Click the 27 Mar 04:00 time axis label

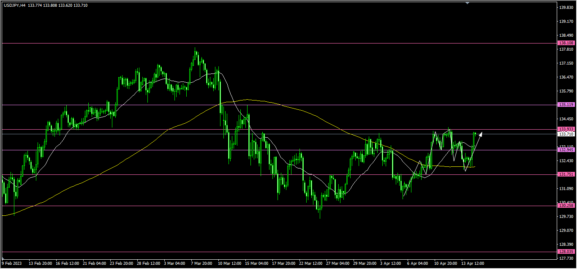click(338, 264)
